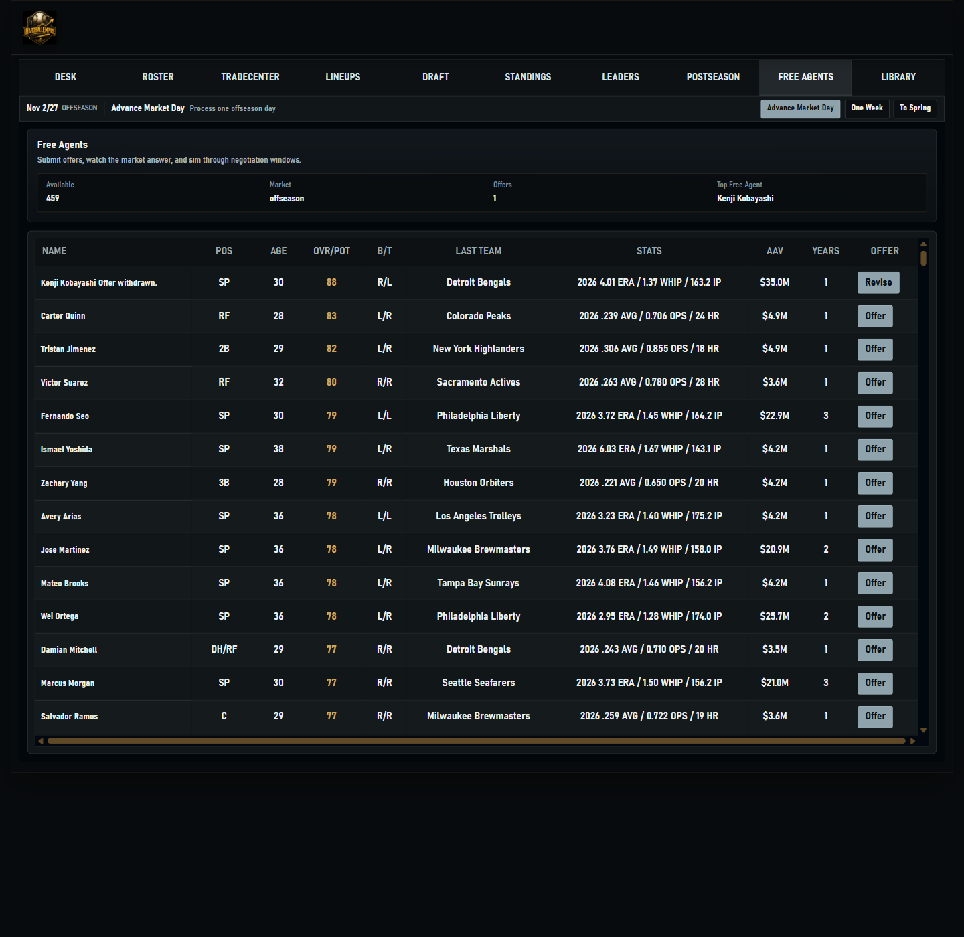
Task: Make offer to Avery Arias
Action: coord(875,516)
